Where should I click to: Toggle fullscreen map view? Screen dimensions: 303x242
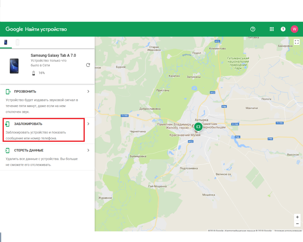[297, 42]
